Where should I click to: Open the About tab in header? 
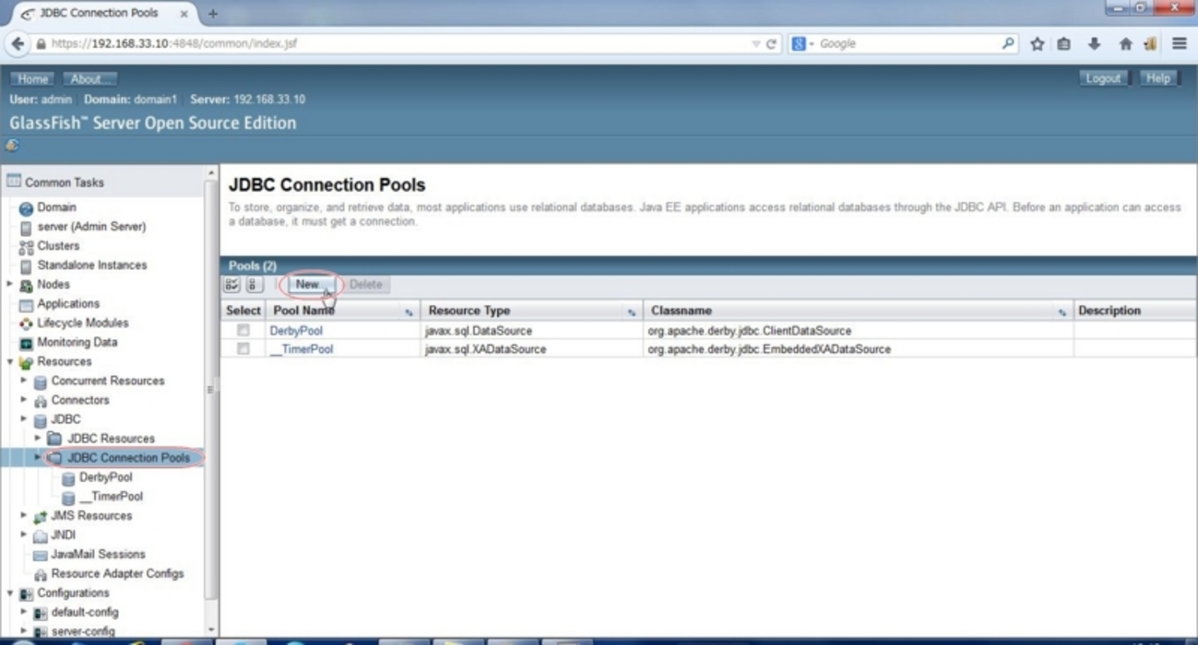click(x=89, y=79)
